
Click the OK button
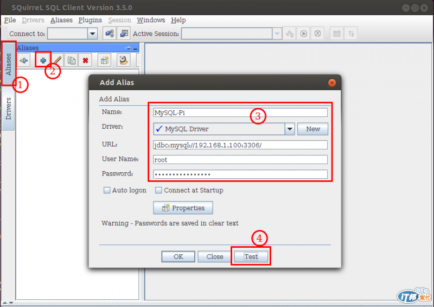178,256
